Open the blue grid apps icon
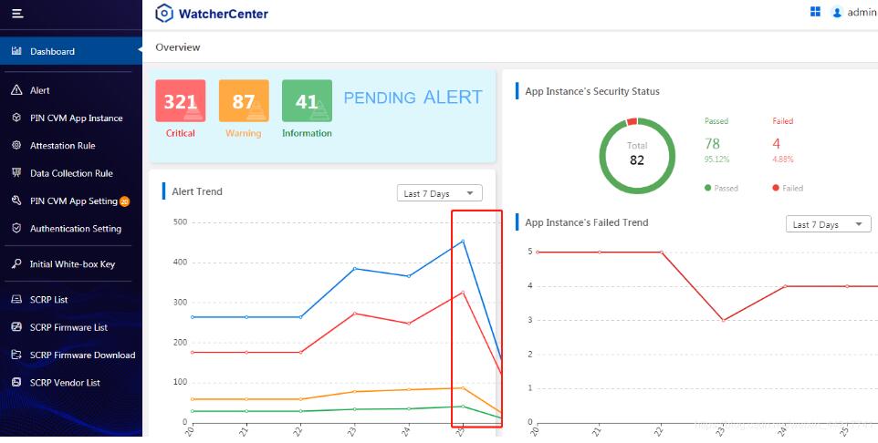The height and width of the screenshot is (443, 878). click(815, 12)
